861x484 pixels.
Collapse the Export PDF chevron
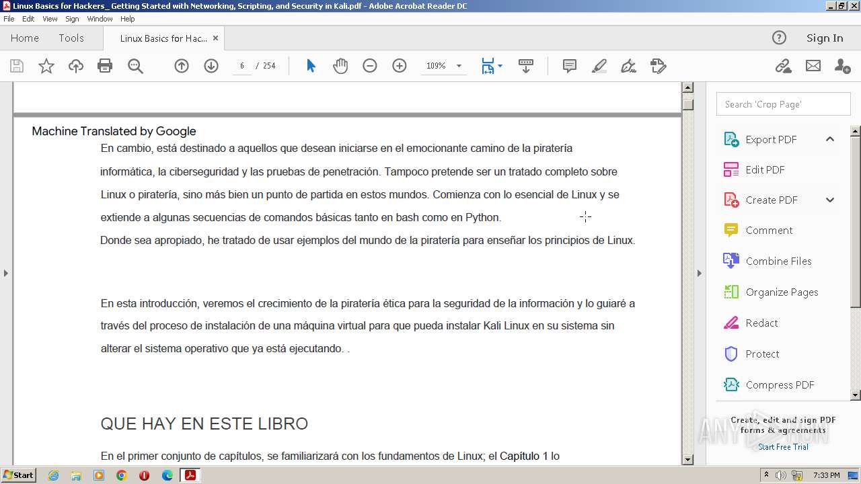(x=830, y=139)
